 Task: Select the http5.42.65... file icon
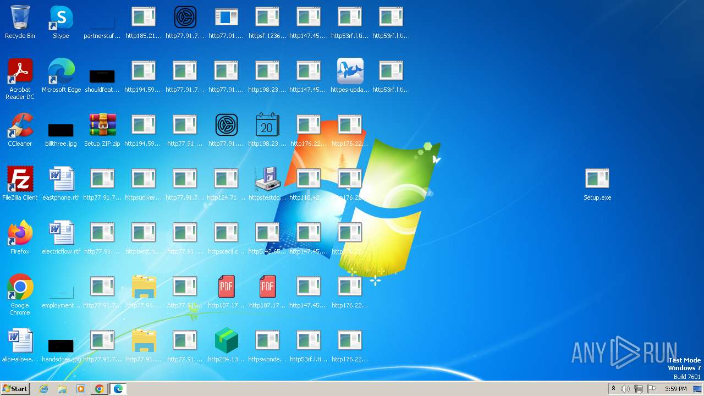pos(267,238)
